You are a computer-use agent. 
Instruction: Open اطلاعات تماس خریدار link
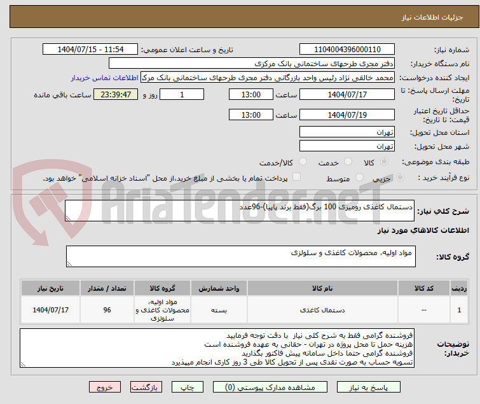(105, 78)
